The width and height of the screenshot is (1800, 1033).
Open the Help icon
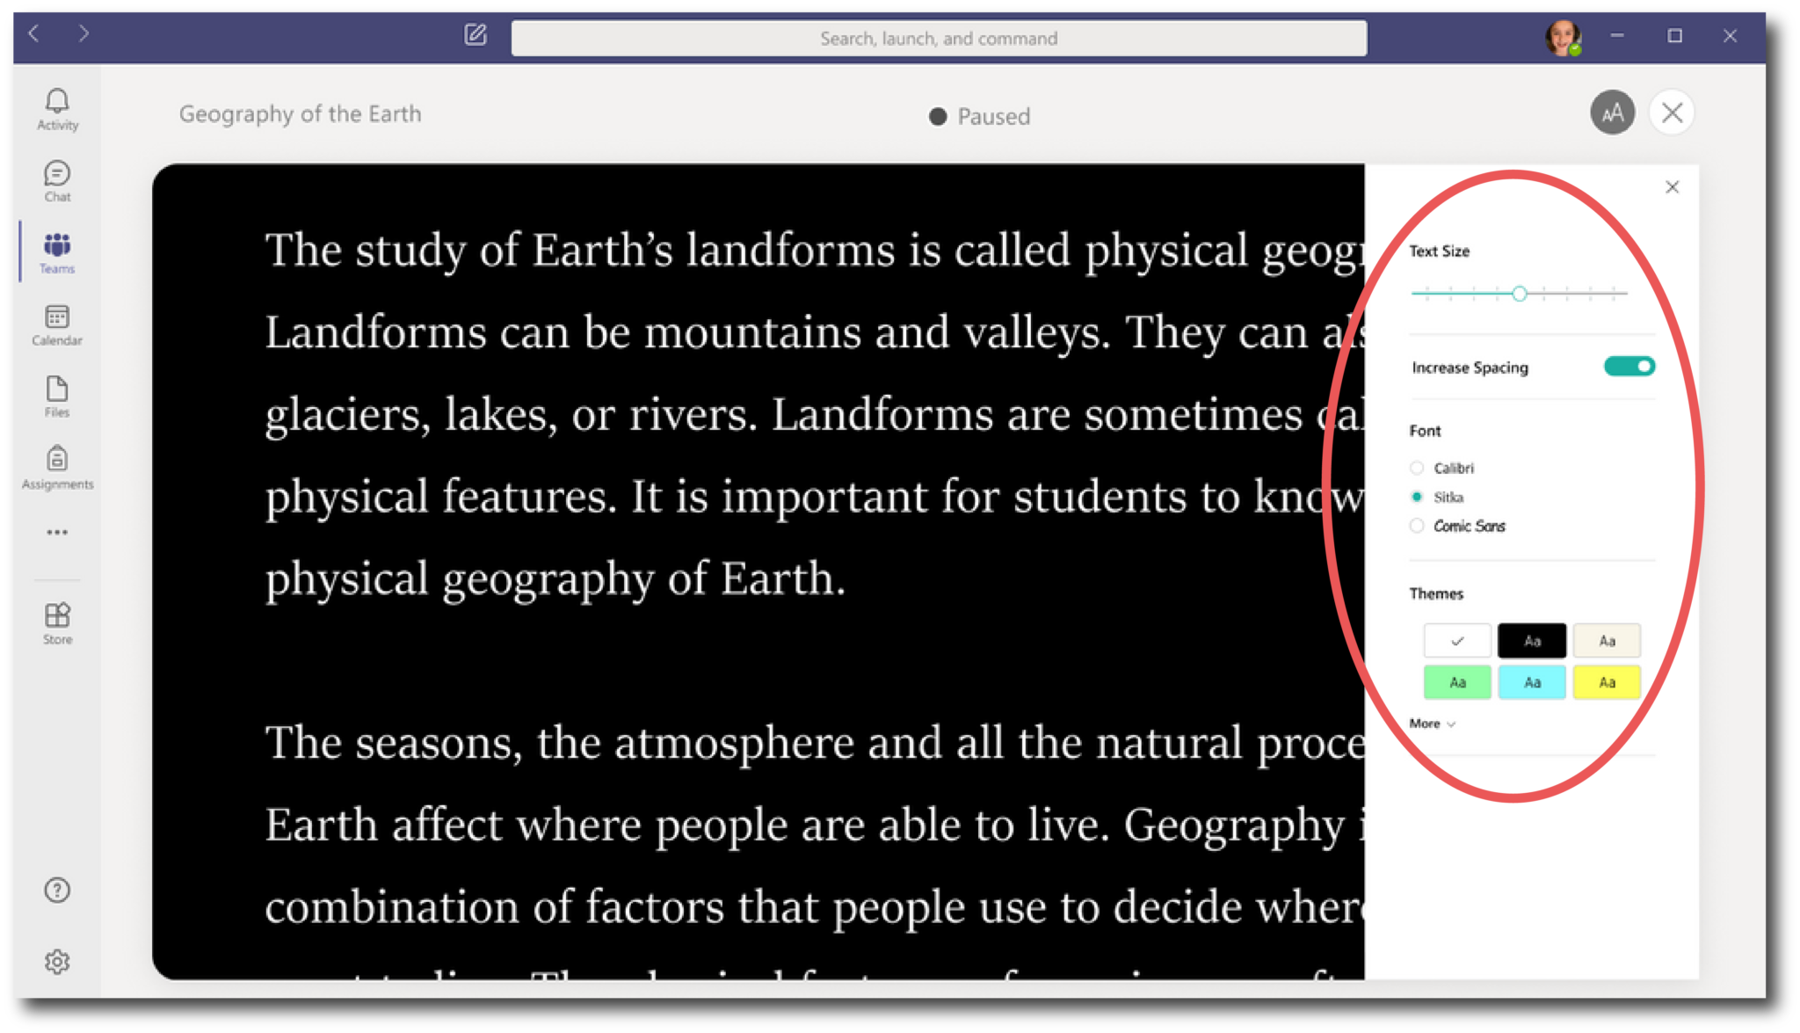(56, 890)
